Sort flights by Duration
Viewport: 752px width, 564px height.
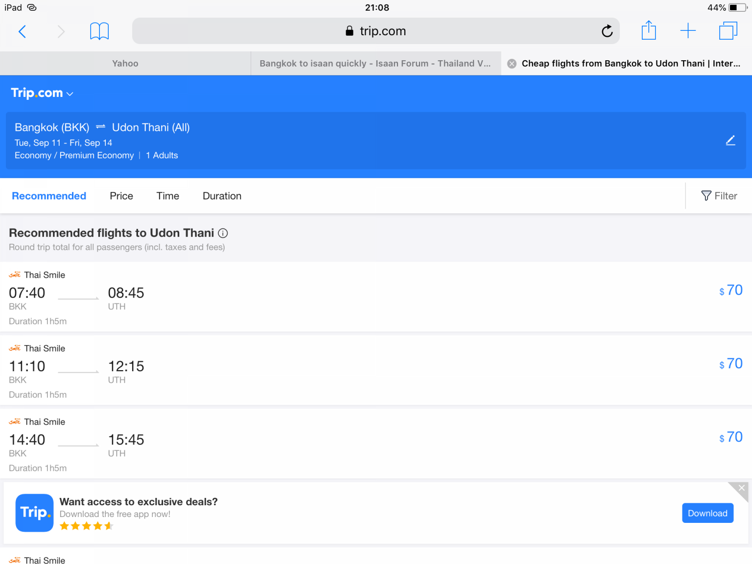click(222, 196)
